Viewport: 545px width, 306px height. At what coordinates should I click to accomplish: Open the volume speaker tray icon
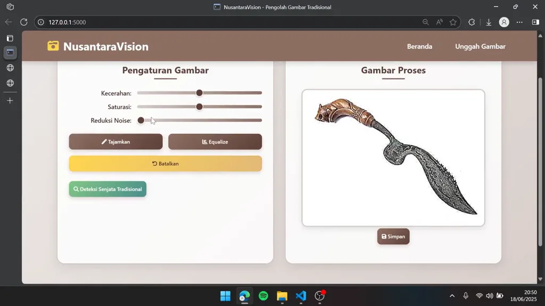(490, 296)
